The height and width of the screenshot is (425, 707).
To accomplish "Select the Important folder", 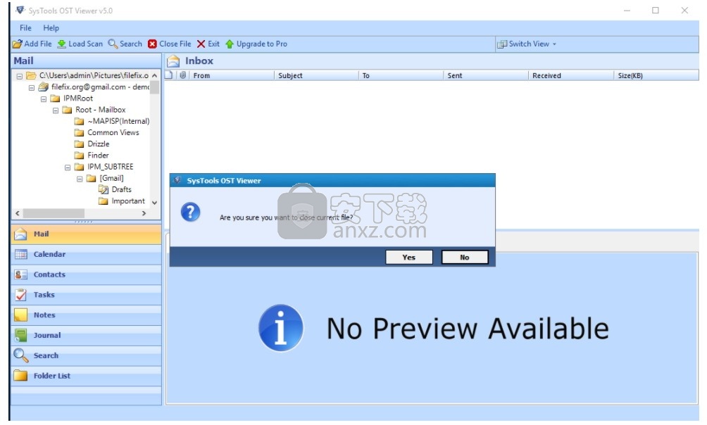I will (x=128, y=201).
